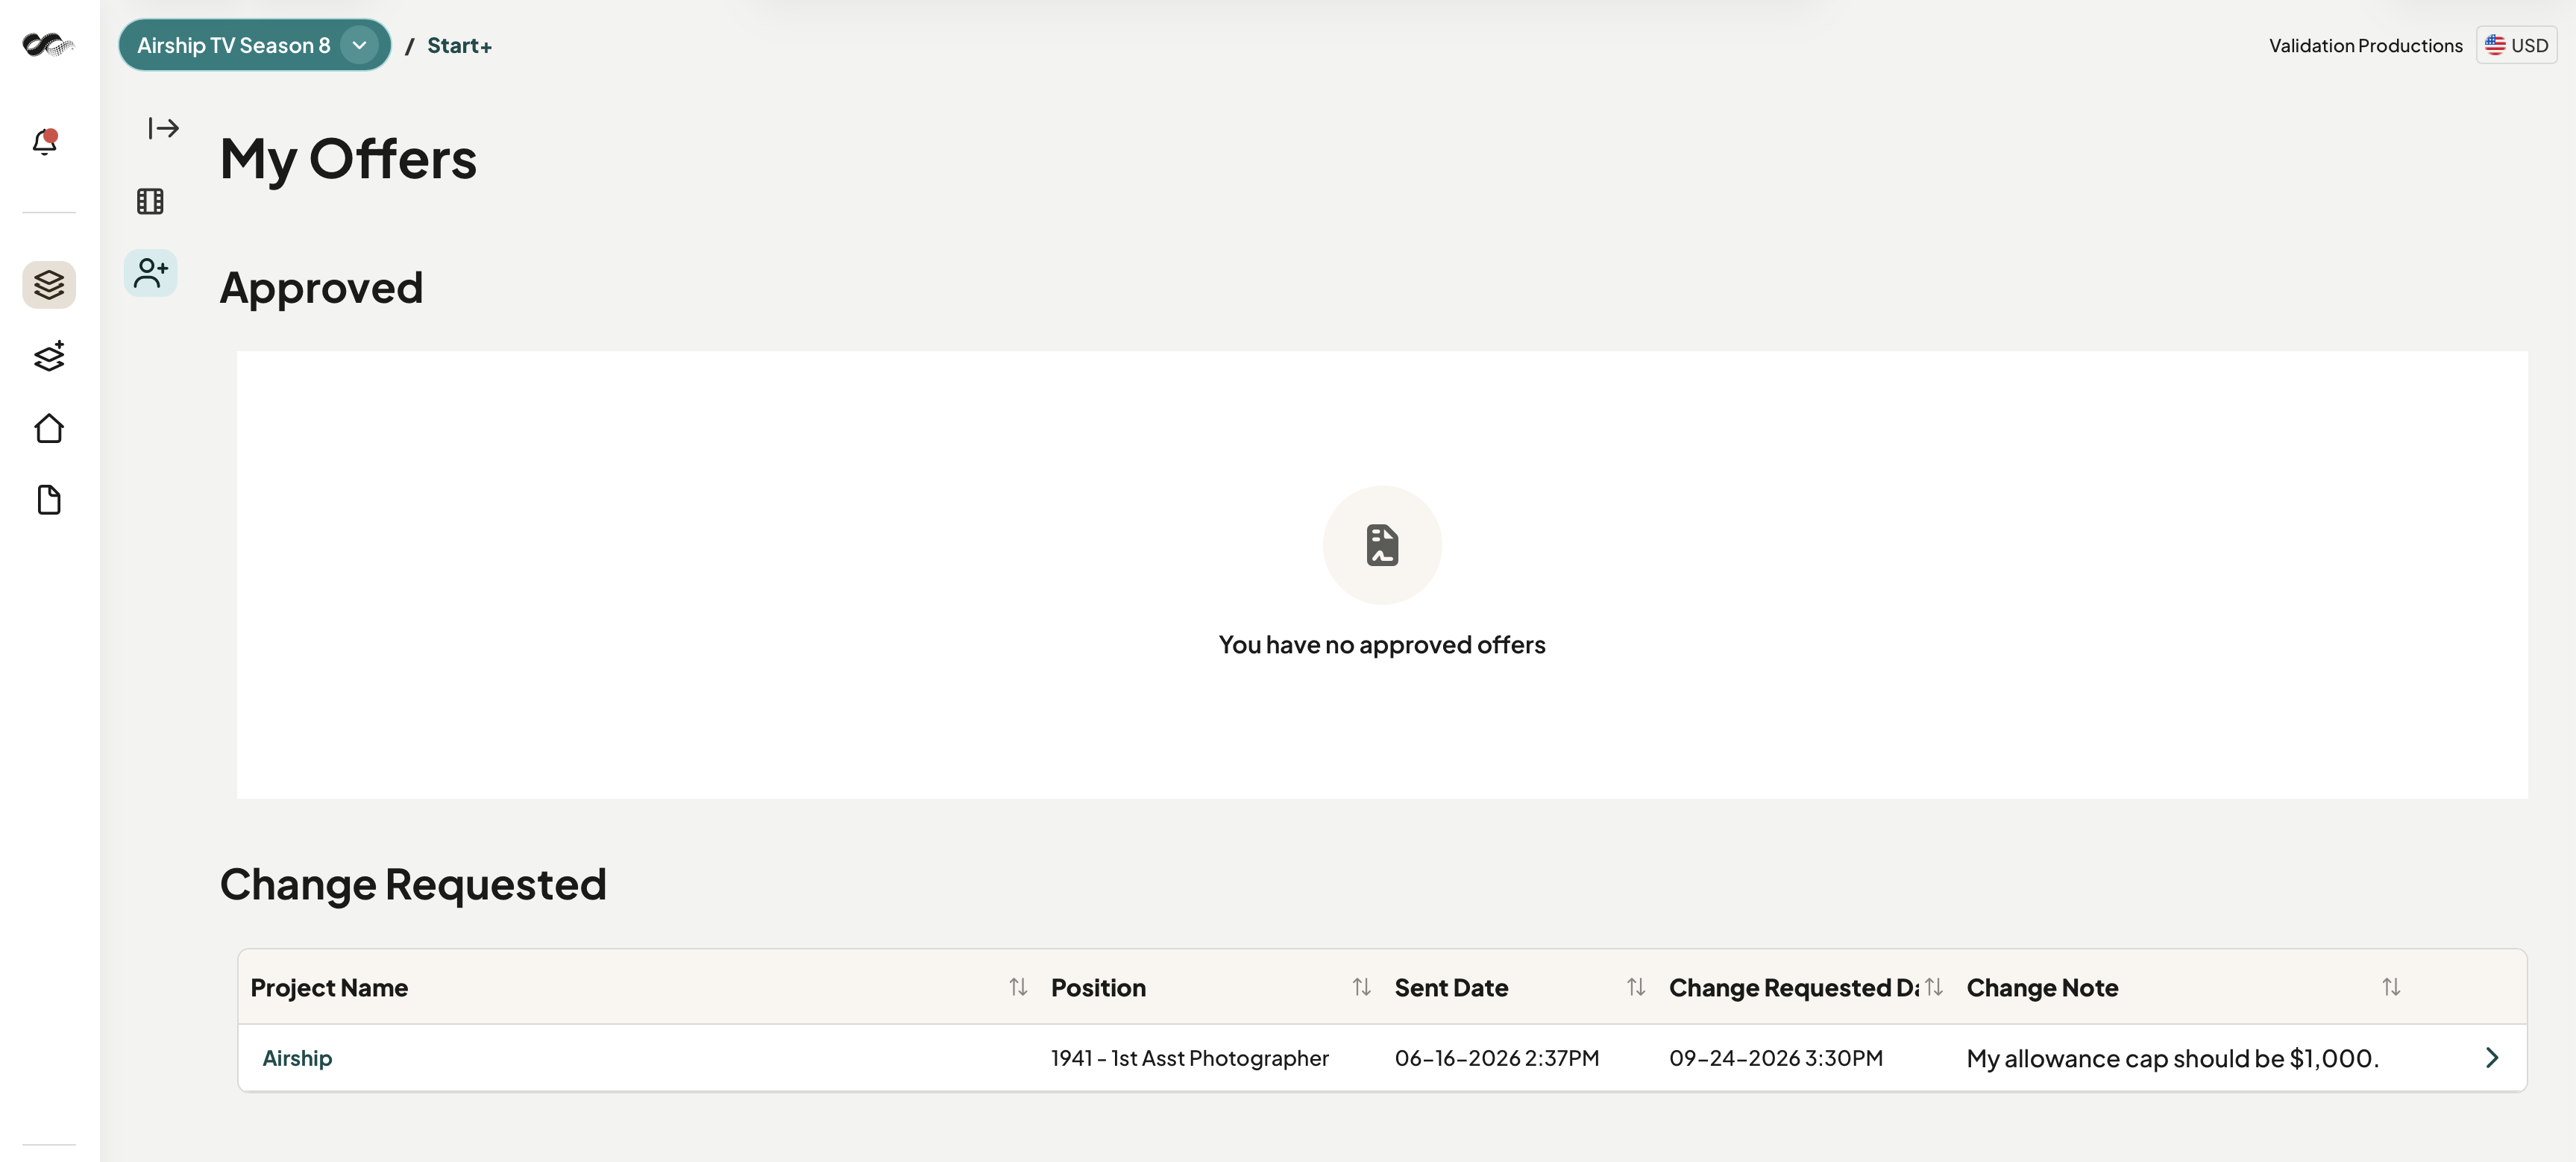Select the add-person offers icon
Image resolution: width=2576 pixels, height=1162 pixels.
(151, 273)
